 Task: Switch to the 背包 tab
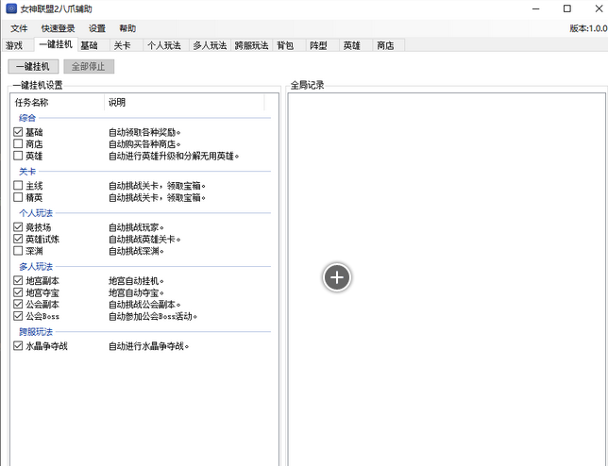285,45
